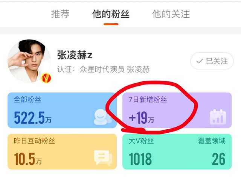Open the 他的关注 tab
The height and width of the screenshot is (177, 241).
tap(171, 14)
